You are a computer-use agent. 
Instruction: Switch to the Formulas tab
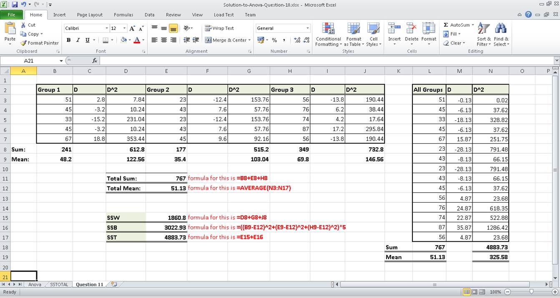point(123,15)
